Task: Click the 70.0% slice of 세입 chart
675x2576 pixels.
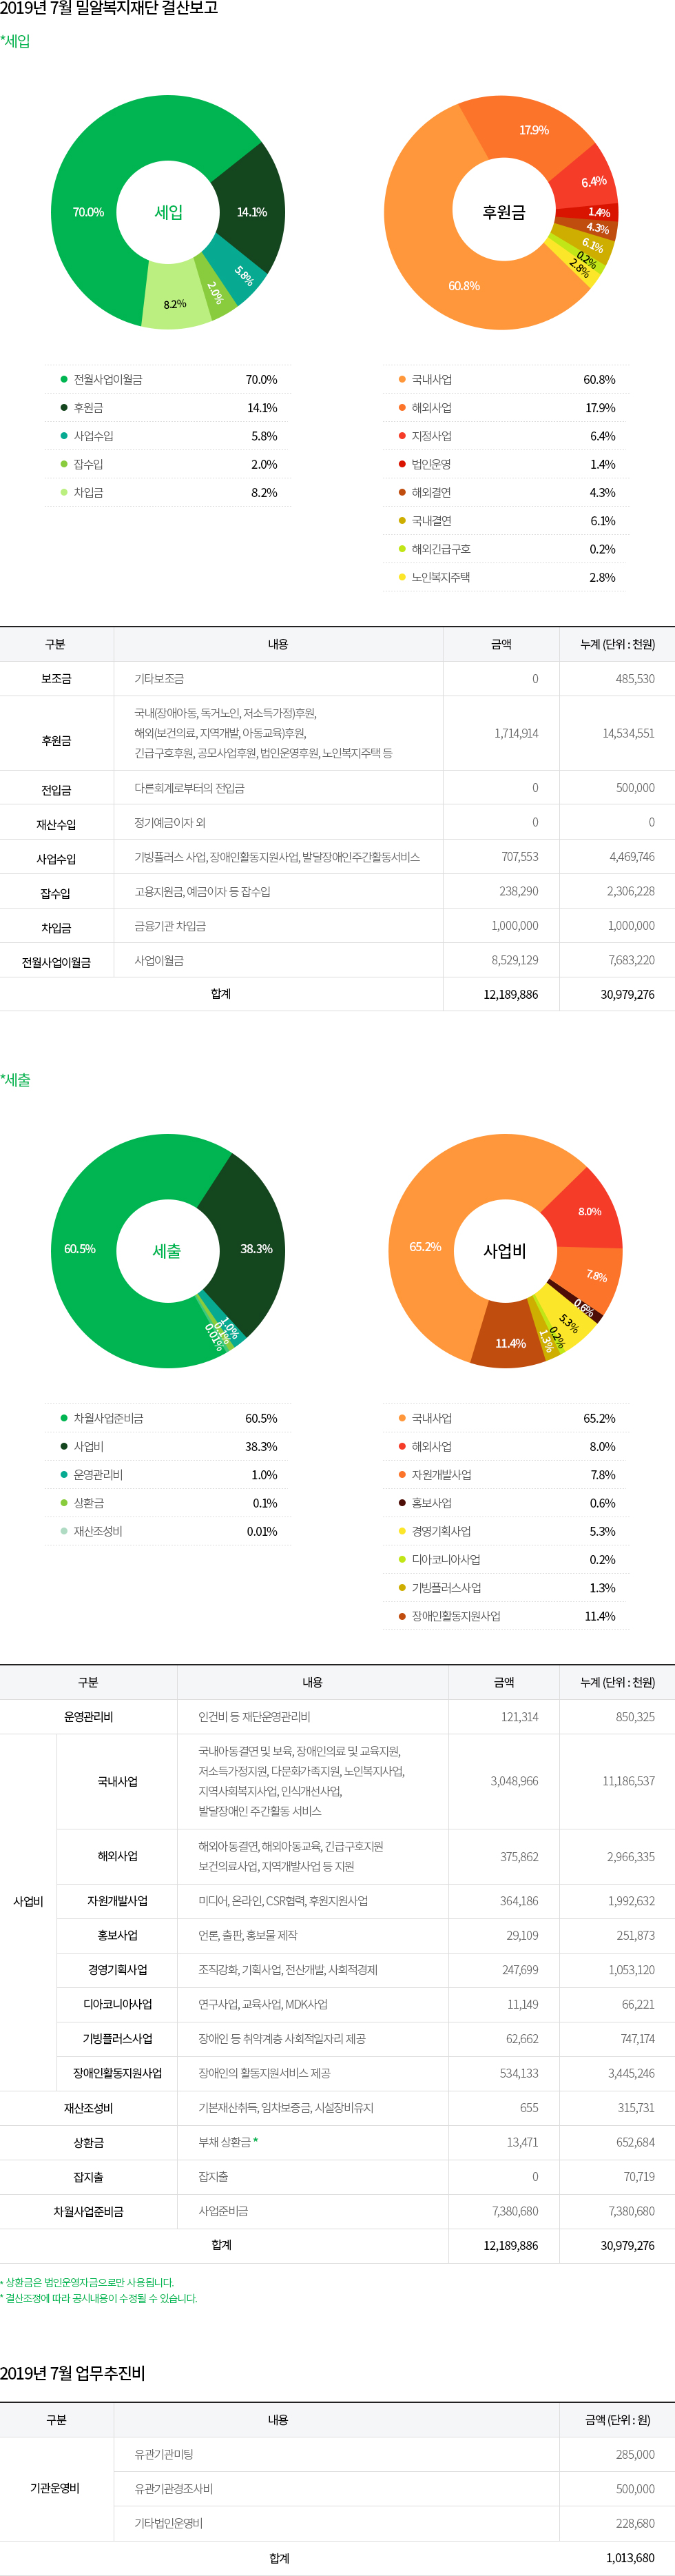Action: (88, 212)
